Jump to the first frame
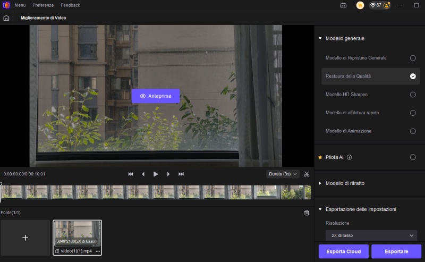 130,174
